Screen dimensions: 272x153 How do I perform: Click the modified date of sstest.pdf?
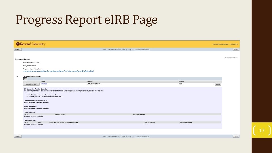93,84
